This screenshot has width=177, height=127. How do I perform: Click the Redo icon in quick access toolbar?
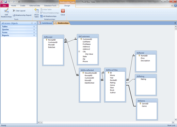pyautogui.click(x=14, y=2)
